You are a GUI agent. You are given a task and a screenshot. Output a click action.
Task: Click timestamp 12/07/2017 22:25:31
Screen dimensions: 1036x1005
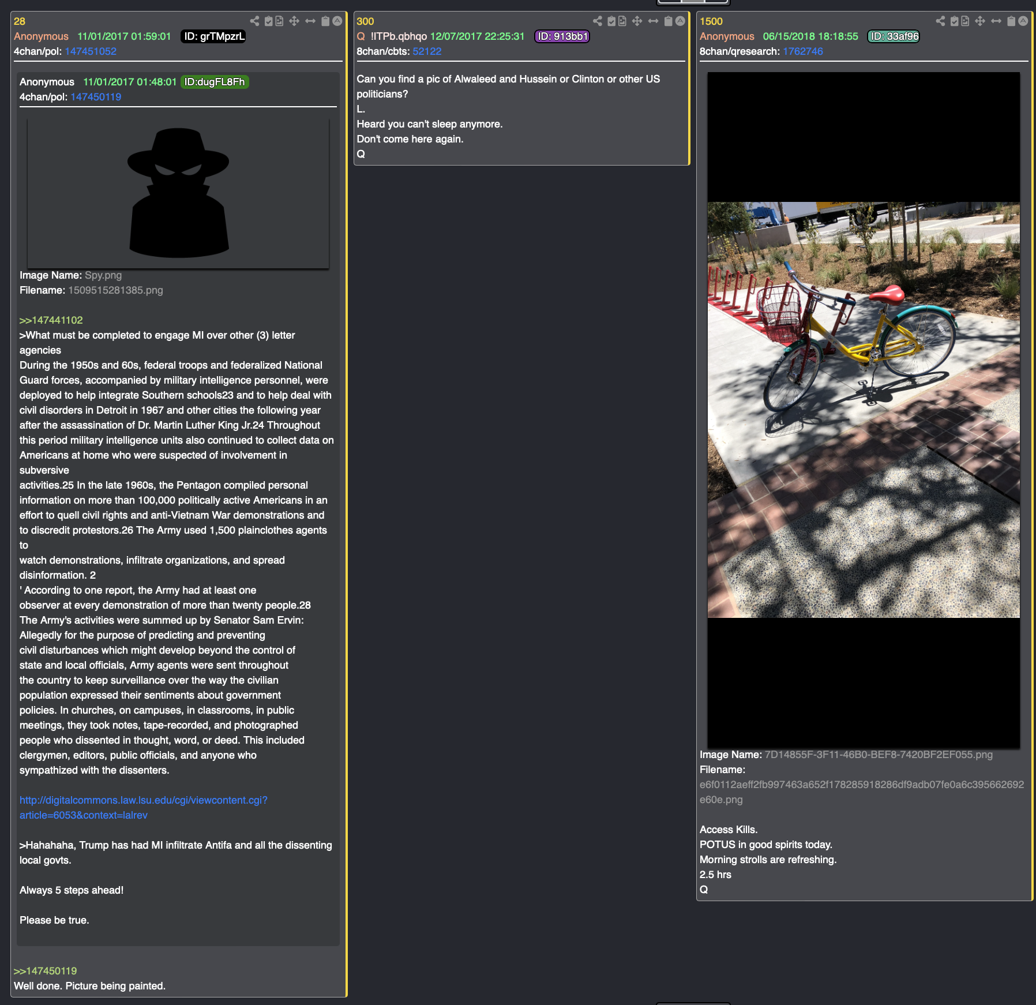(478, 36)
